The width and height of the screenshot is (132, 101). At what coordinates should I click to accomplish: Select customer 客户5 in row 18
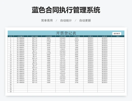tap(35, 70)
